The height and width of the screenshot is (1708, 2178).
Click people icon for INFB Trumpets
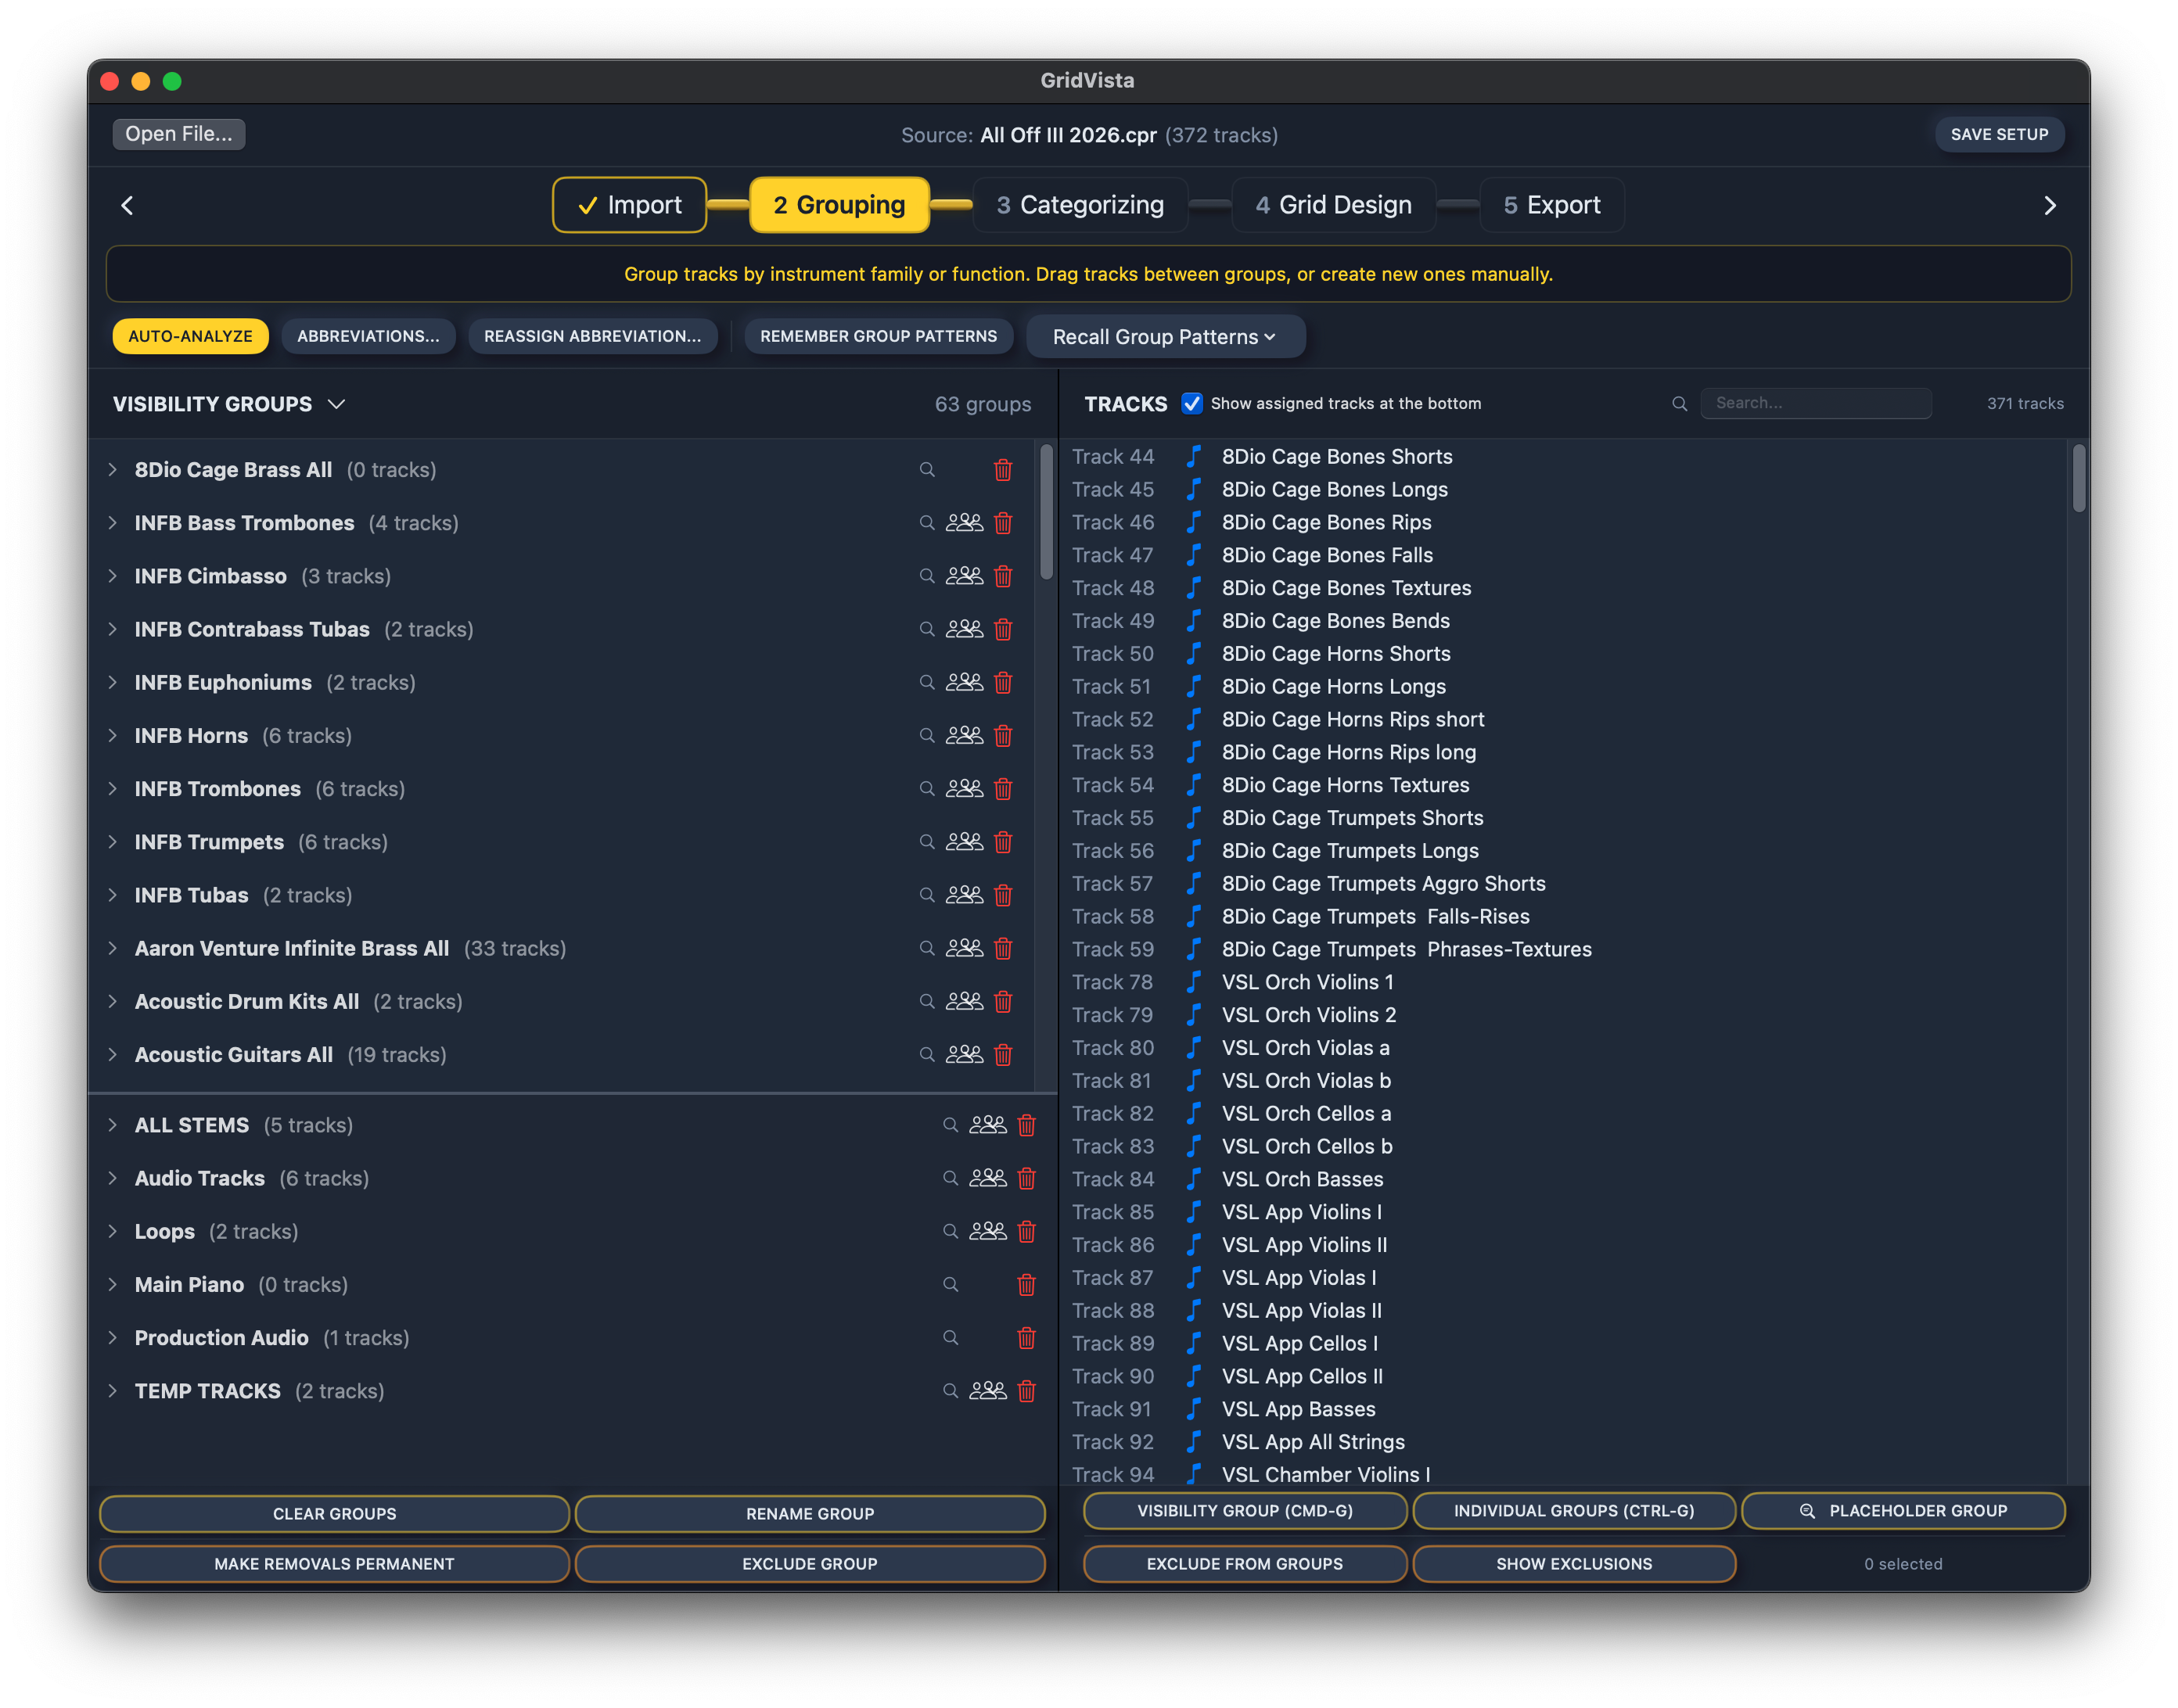965,842
